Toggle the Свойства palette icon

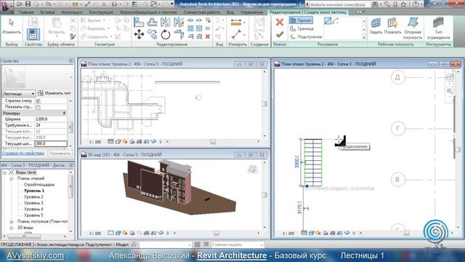coord(33,34)
